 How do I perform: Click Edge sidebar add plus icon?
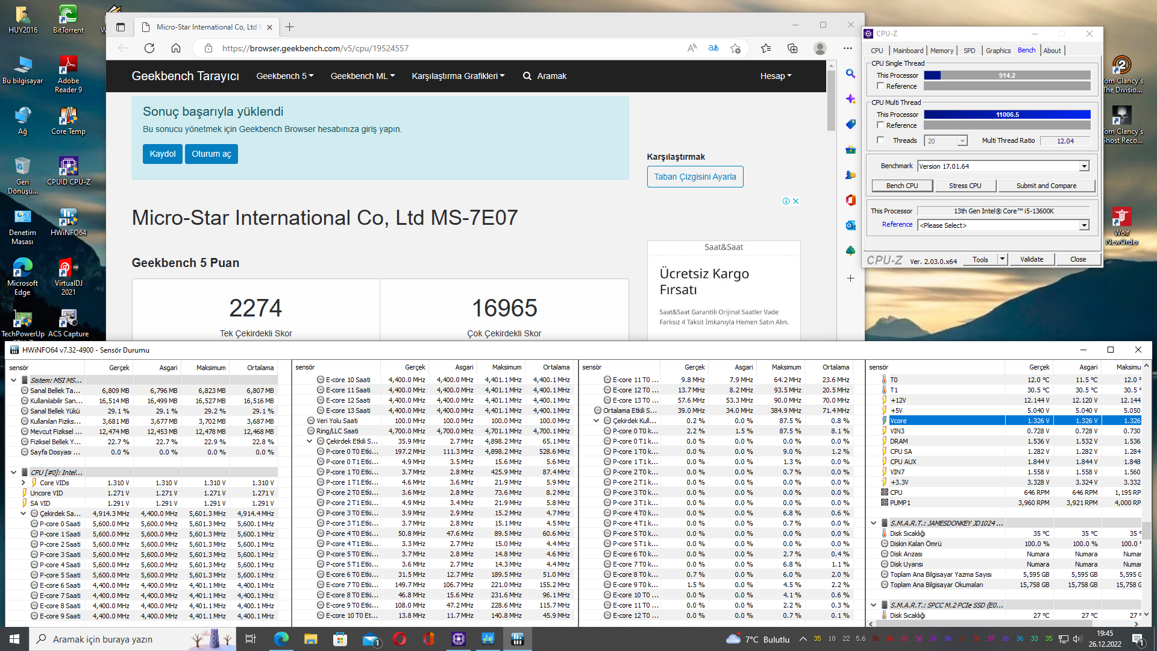pyautogui.click(x=850, y=278)
